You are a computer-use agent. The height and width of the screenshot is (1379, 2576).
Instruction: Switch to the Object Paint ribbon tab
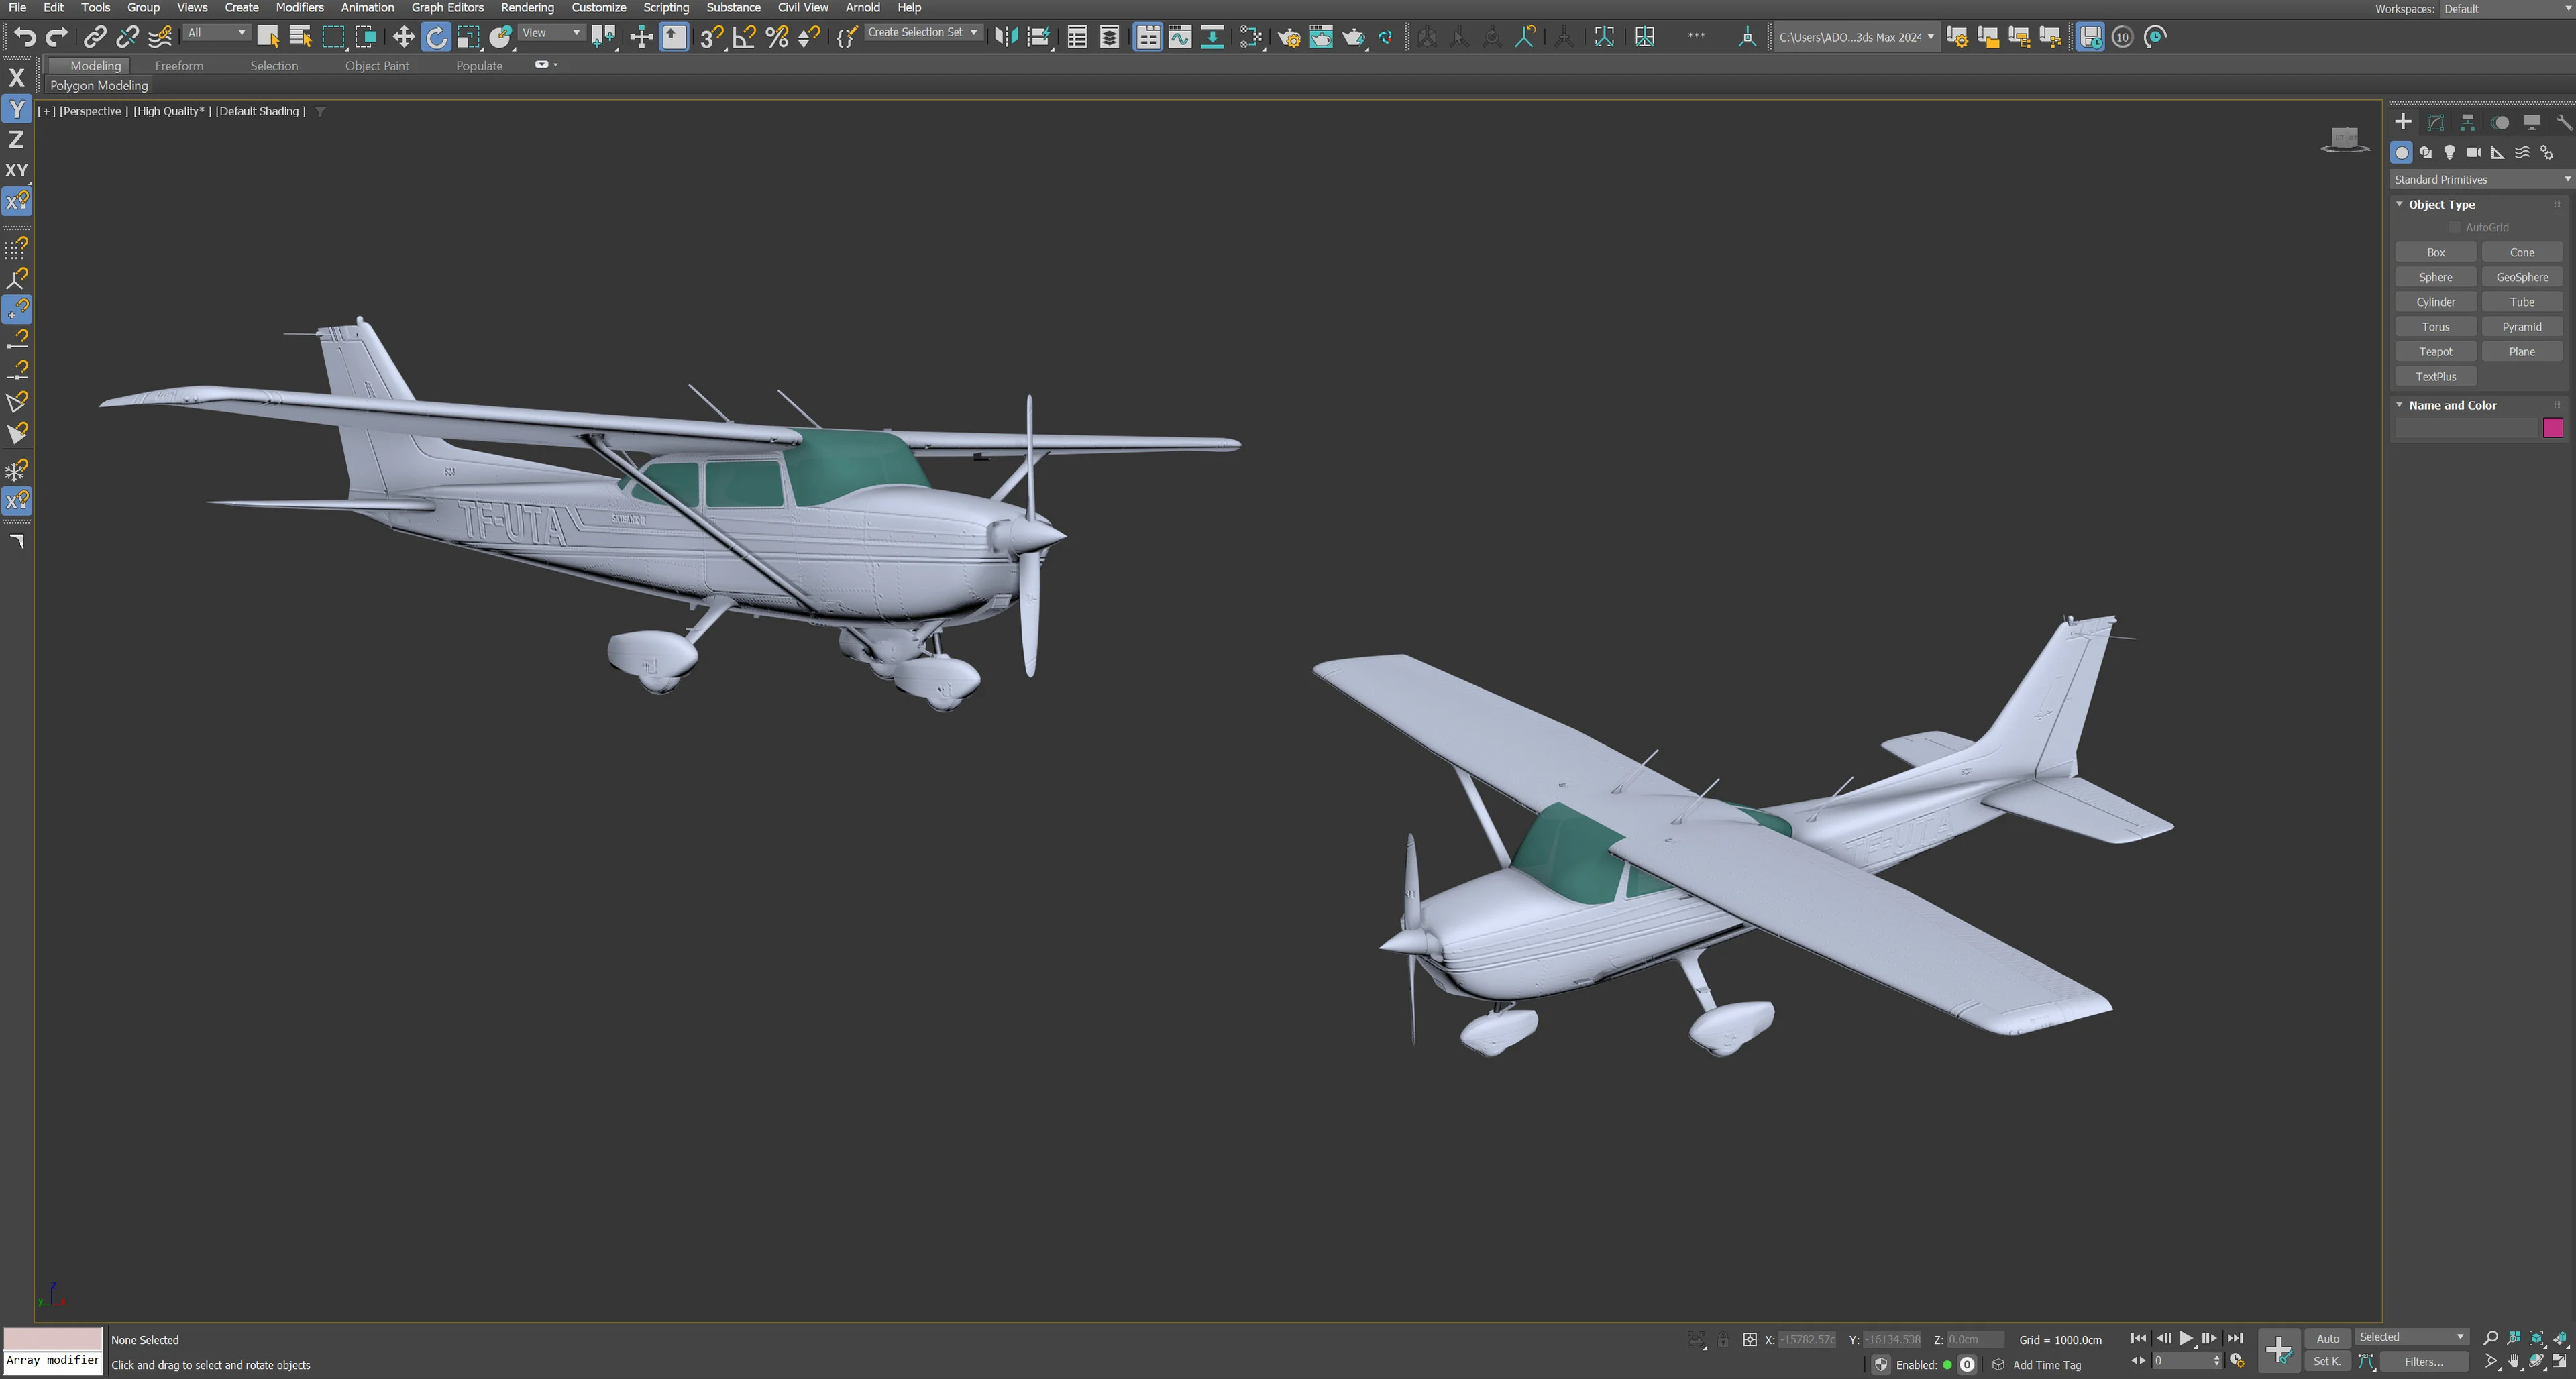pos(377,66)
